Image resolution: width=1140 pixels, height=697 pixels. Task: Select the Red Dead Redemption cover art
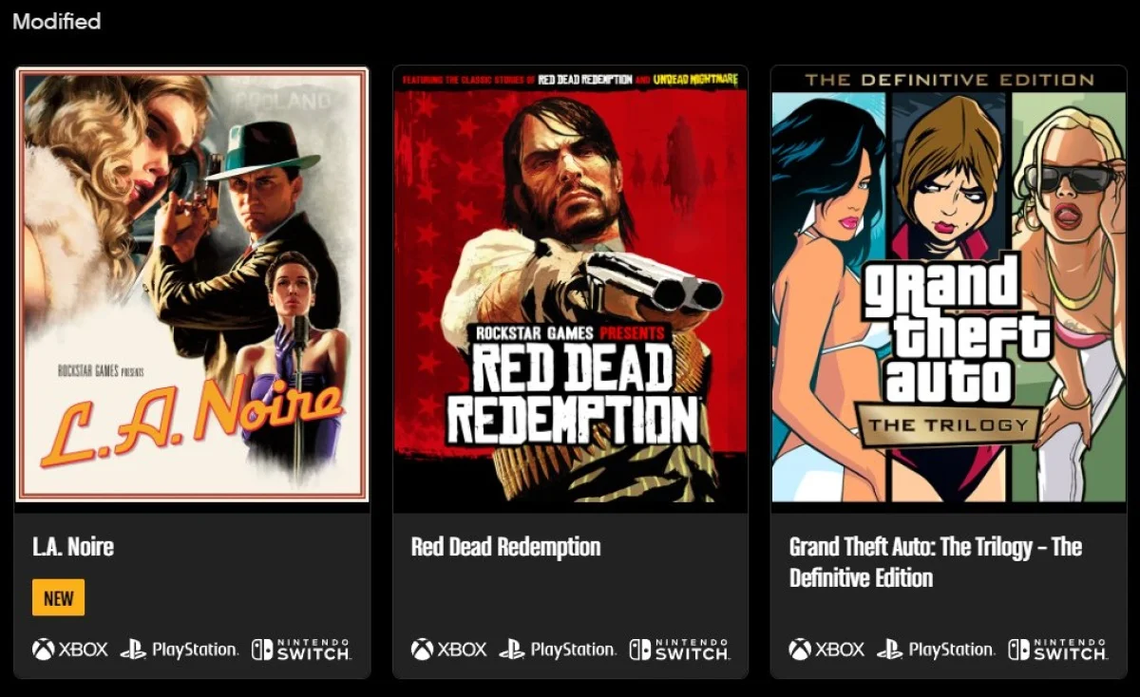570,285
